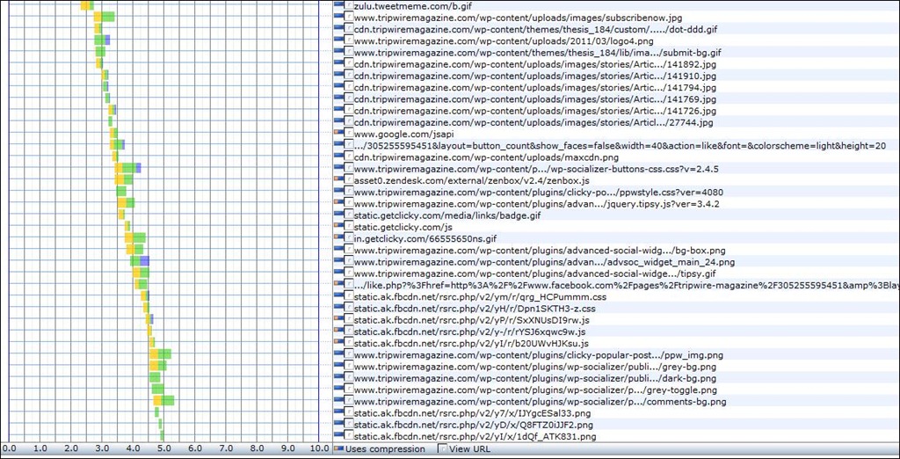Viewport: 900px width, 459px height.
Task: Click View URL icon beside submit-bg.gif
Action: [348, 52]
